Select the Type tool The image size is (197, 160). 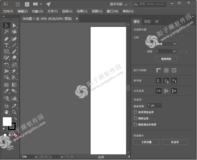[6, 45]
